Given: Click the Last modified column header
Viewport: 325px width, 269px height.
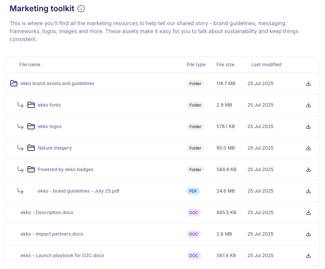Looking at the screenshot, I should click(266, 65).
